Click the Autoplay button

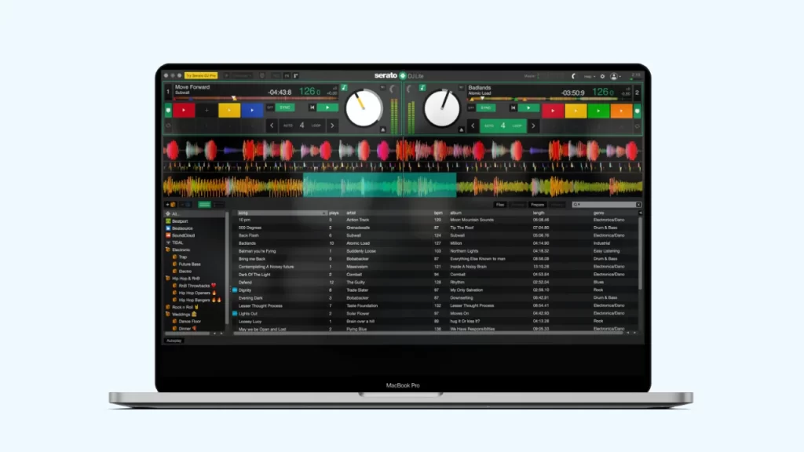coord(174,341)
